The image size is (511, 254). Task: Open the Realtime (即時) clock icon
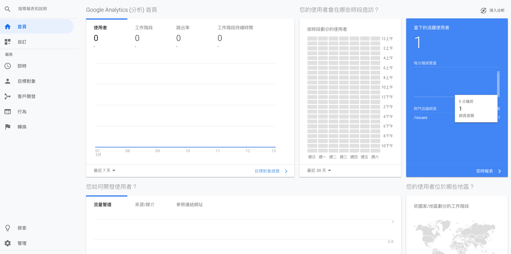[8, 66]
